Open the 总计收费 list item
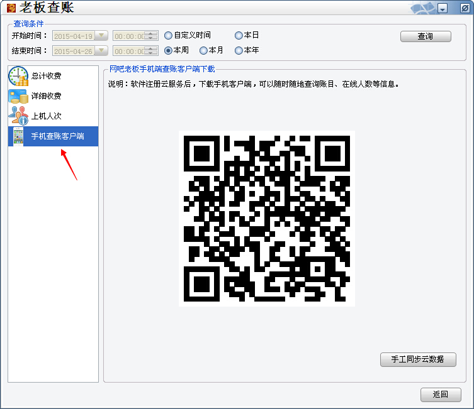Screen dimensions: 474x409 54,76
